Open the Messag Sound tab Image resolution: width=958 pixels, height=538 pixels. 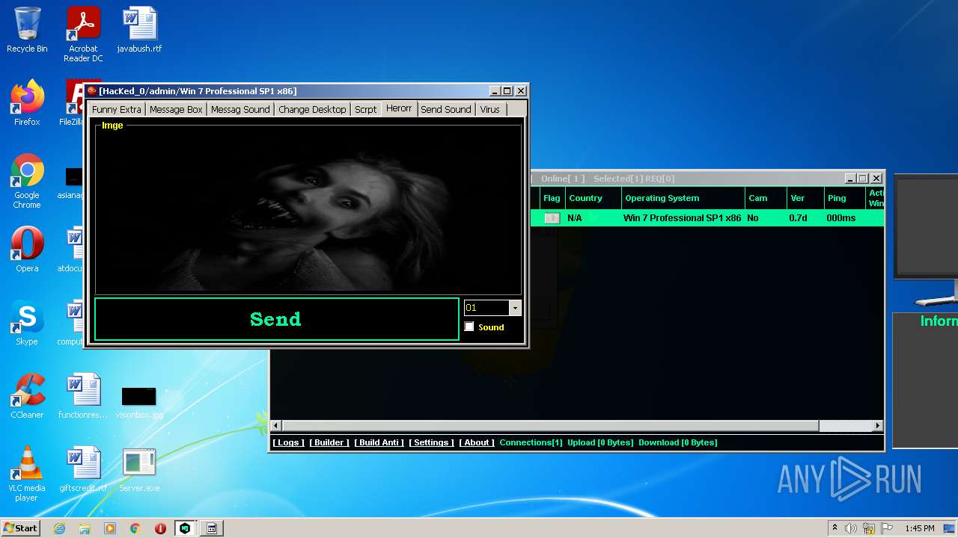pos(240,109)
